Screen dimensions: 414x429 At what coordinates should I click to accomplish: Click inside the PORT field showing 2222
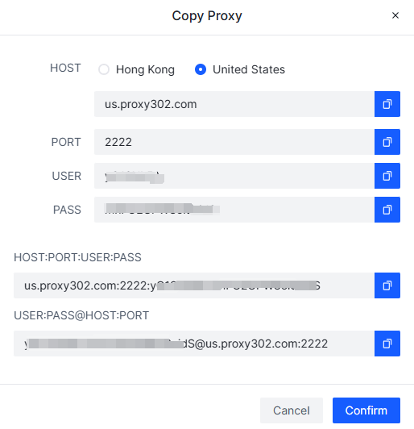point(234,142)
